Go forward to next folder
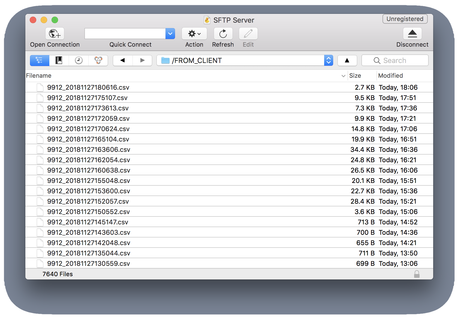Image resolution: width=461 pixels, height=319 pixels. coord(142,60)
